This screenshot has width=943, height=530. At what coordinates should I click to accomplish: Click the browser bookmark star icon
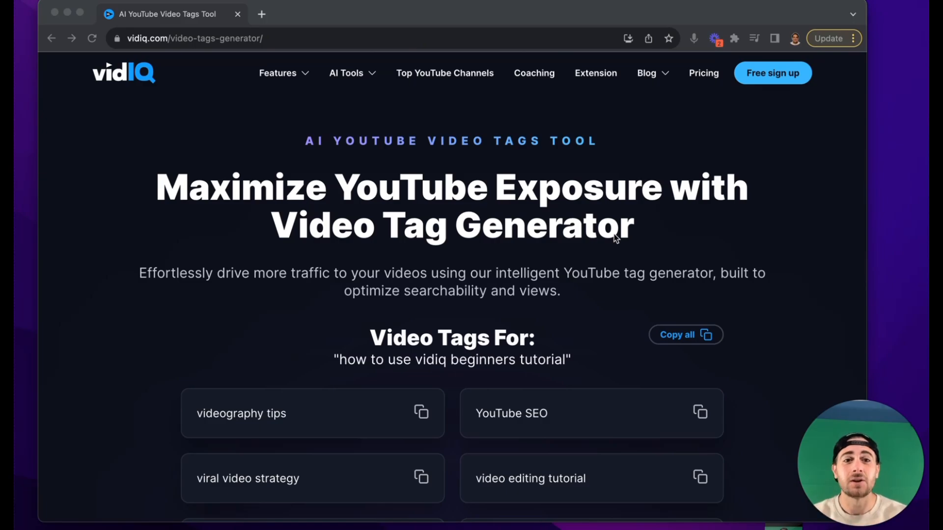[668, 38]
